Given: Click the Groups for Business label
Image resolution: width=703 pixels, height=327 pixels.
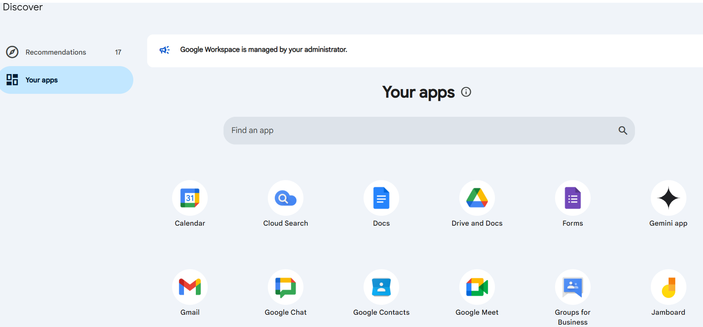Looking at the screenshot, I should pos(573,317).
